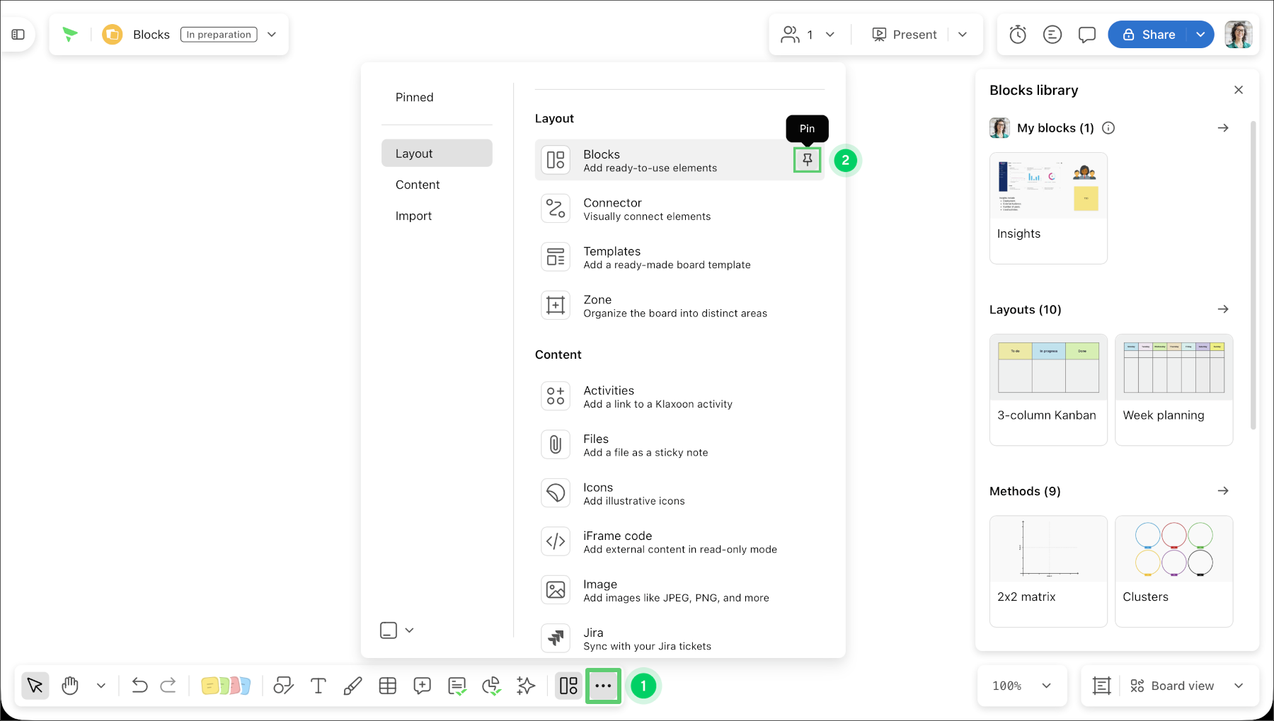Select the hand pan tool
The height and width of the screenshot is (721, 1274).
click(x=69, y=686)
